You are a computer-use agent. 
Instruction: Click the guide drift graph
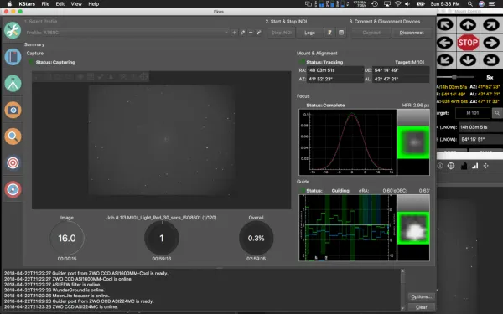click(x=348, y=228)
